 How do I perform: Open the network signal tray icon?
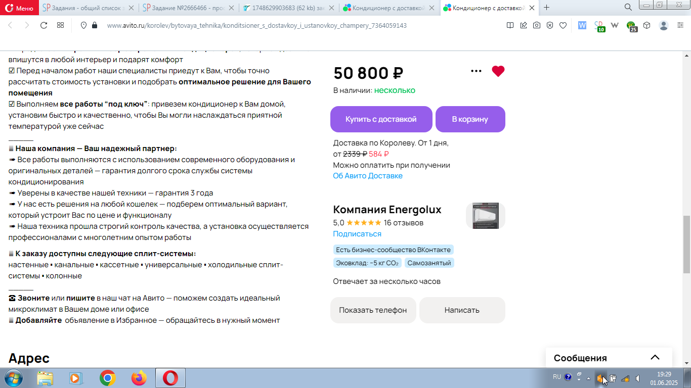[625, 378]
